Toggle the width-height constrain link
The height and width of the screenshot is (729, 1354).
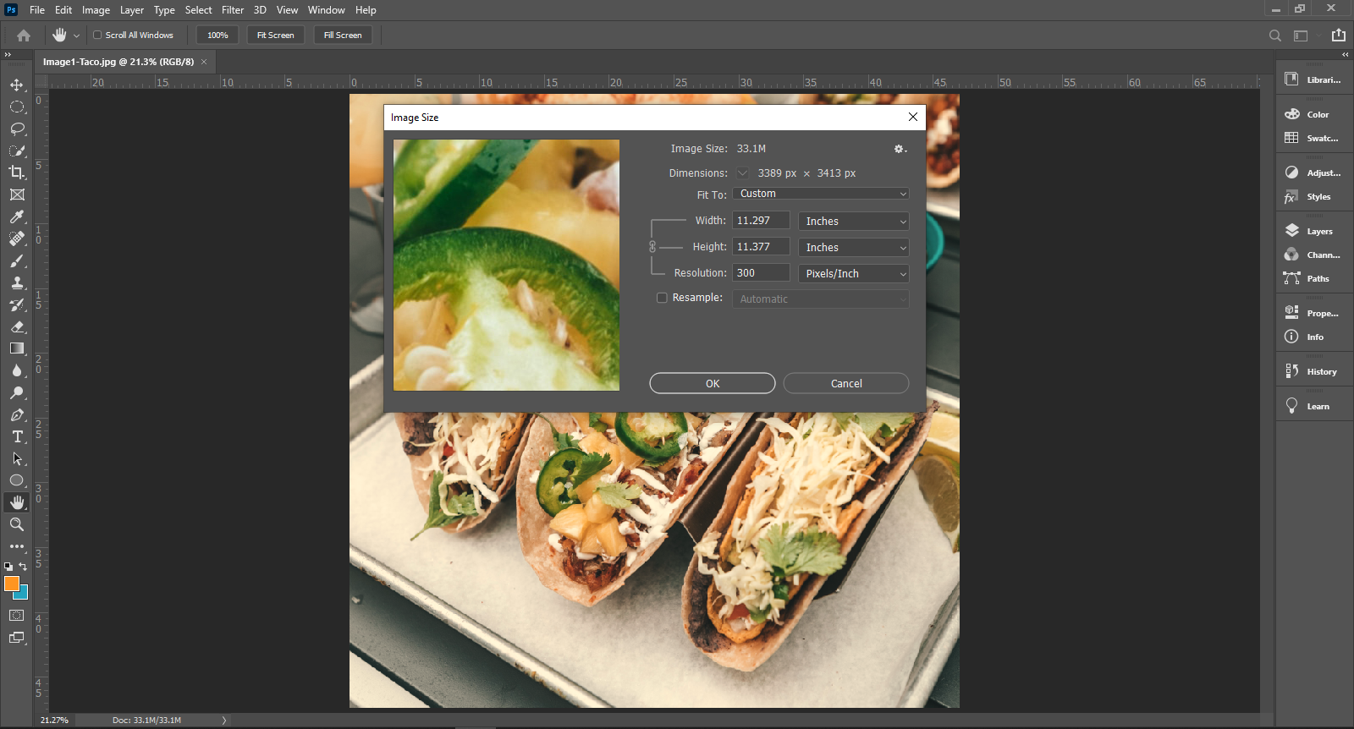(x=652, y=247)
